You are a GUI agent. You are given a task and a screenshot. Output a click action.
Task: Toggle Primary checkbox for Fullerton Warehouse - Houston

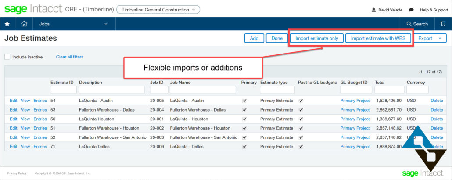(244, 128)
